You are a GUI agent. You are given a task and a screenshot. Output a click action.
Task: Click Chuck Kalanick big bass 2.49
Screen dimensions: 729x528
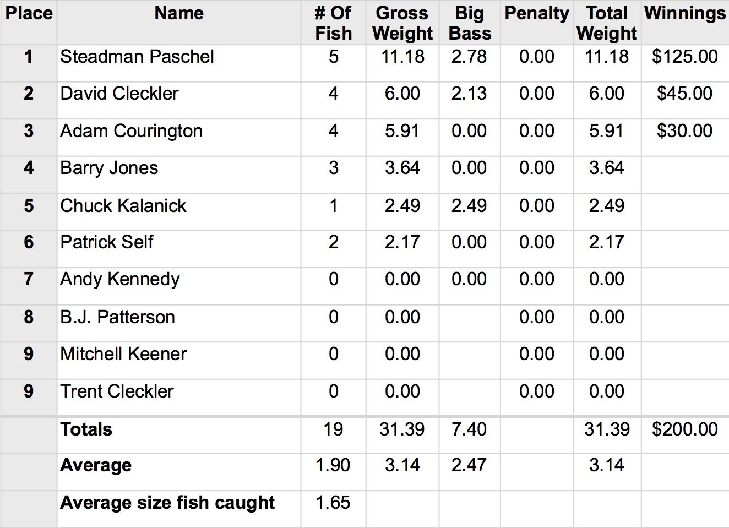click(469, 206)
